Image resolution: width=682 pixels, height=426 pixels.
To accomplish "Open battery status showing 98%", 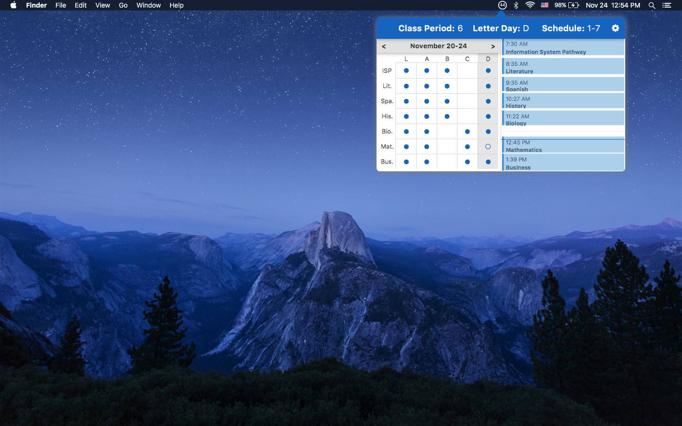I will pos(567,5).
